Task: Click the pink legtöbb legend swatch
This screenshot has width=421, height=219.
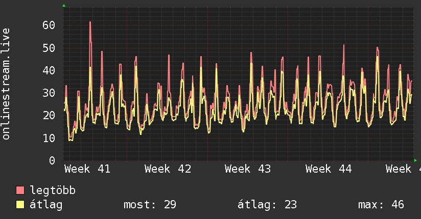Action: tap(20, 190)
